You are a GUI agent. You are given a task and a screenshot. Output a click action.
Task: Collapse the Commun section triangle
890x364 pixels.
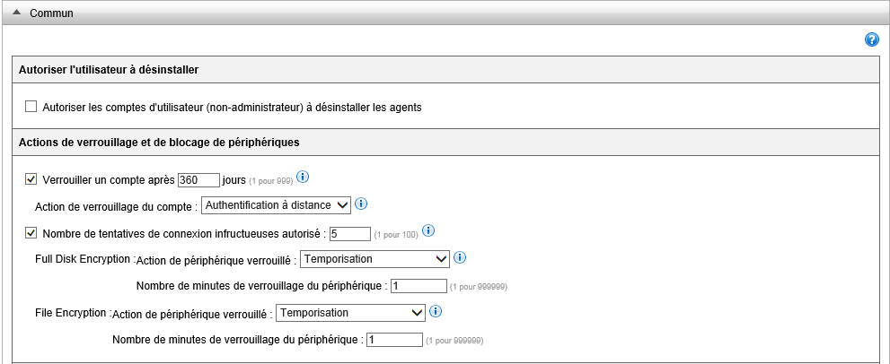pyautogui.click(x=18, y=13)
